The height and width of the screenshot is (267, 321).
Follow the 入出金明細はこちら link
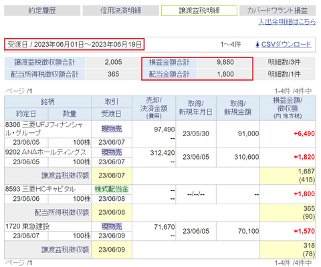point(287,21)
